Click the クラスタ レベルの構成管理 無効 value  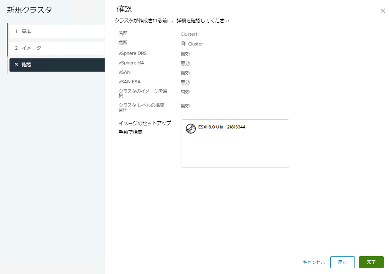pyautogui.click(x=185, y=106)
